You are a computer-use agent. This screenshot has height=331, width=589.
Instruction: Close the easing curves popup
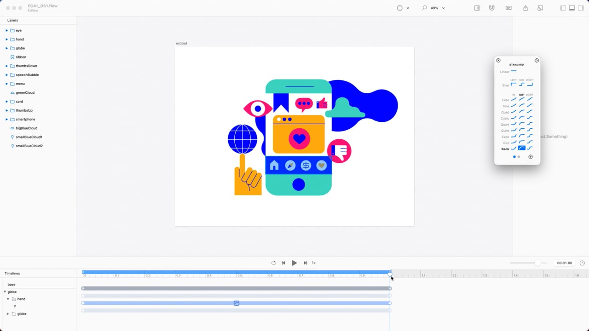pyautogui.click(x=498, y=60)
